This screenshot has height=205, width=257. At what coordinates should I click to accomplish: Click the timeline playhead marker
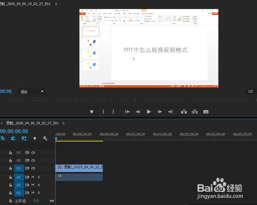click(x=56, y=139)
